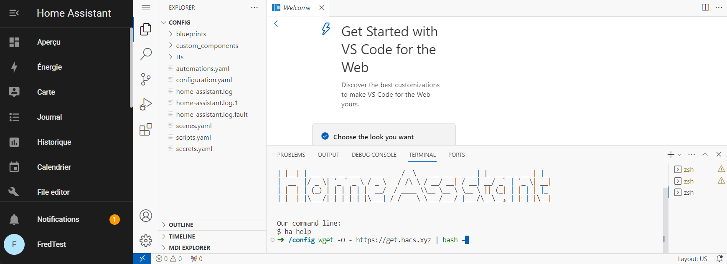Change keyboard Layout: US
The image size is (727, 264).
tap(692, 259)
